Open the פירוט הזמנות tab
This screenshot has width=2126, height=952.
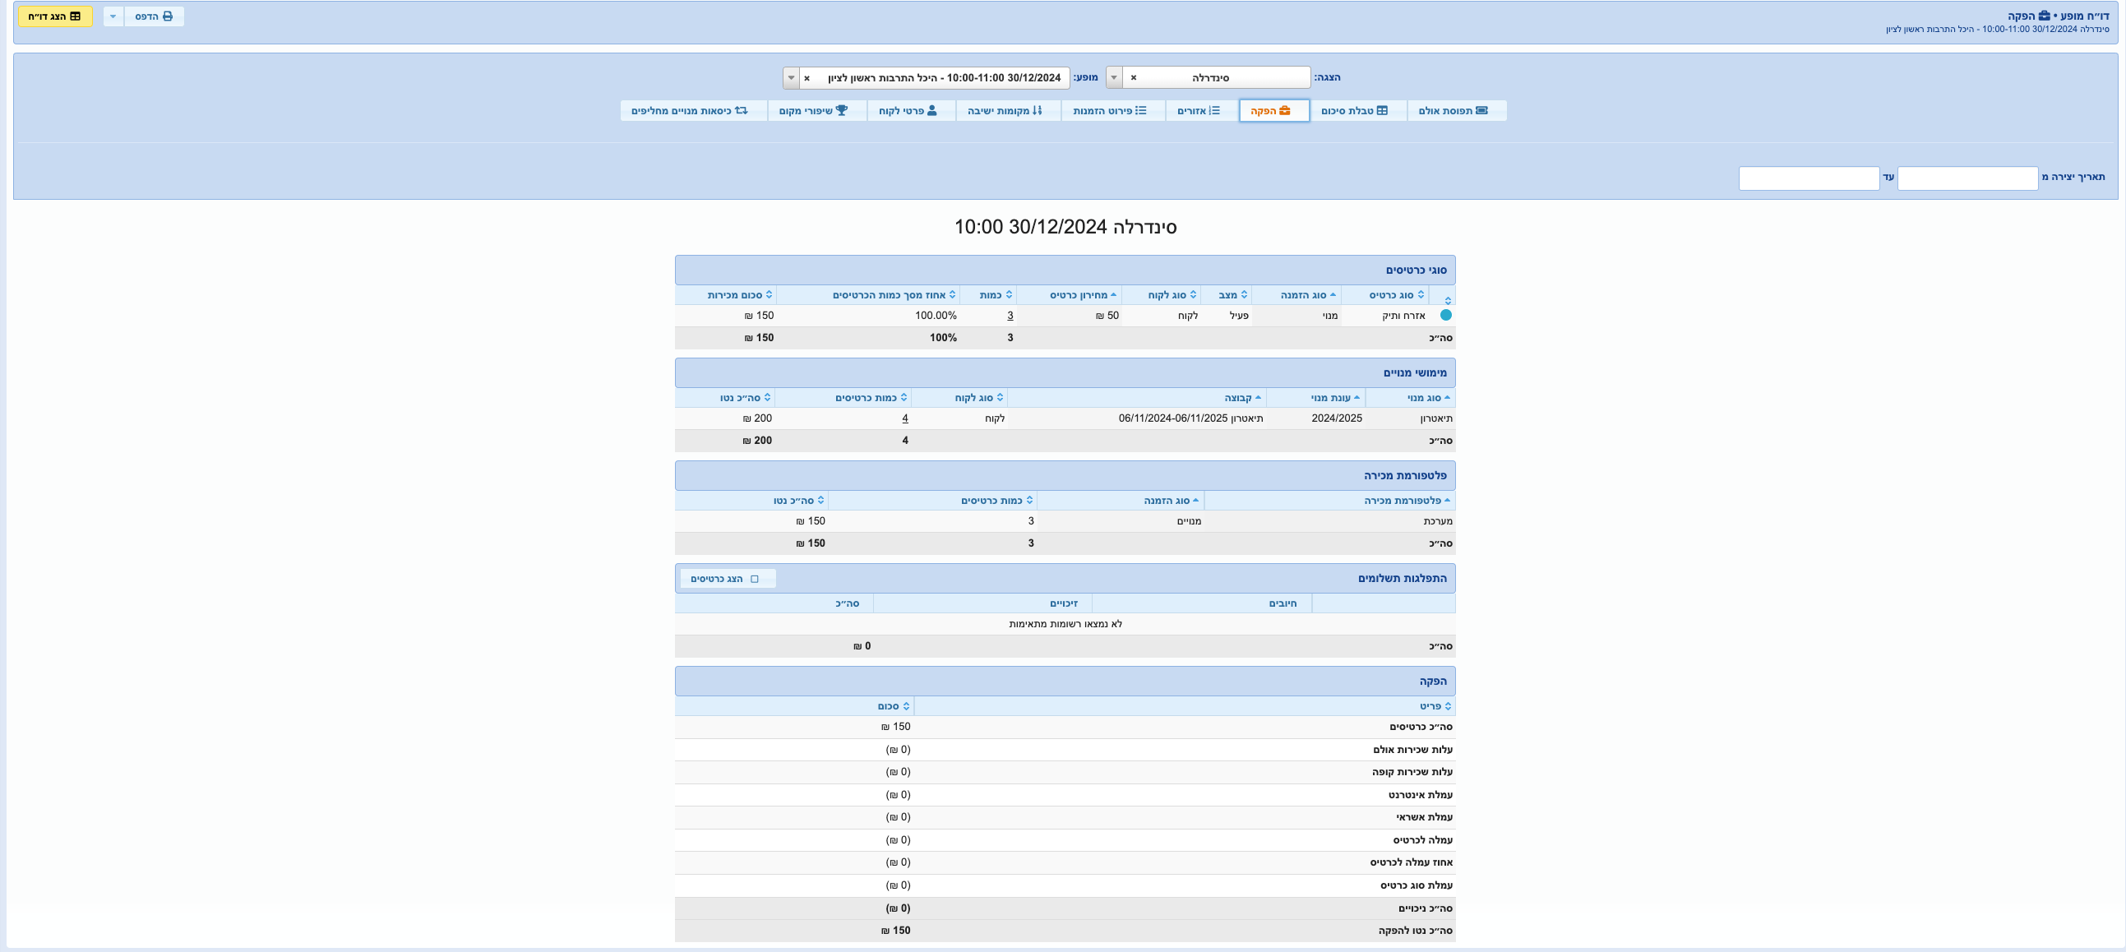pos(1113,110)
